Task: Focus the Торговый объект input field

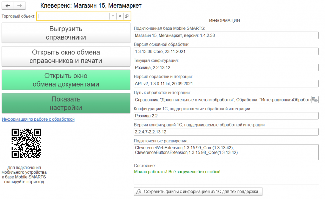Action: [73, 16]
